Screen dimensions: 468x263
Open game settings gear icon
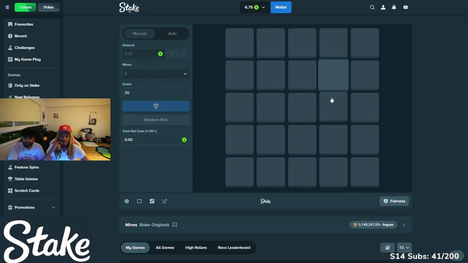[x=127, y=201]
